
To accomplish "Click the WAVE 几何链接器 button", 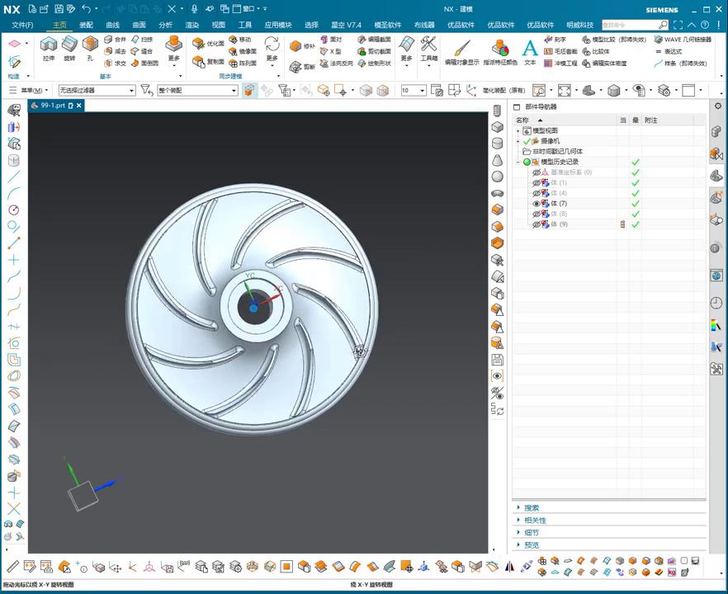I will click(x=682, y=40).
